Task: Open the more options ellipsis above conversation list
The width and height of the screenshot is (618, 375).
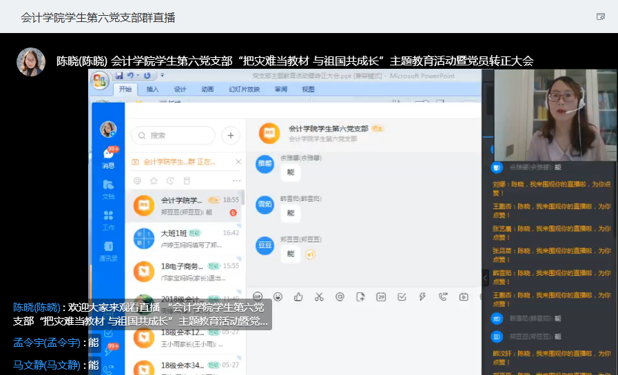Action: point(236,181)
